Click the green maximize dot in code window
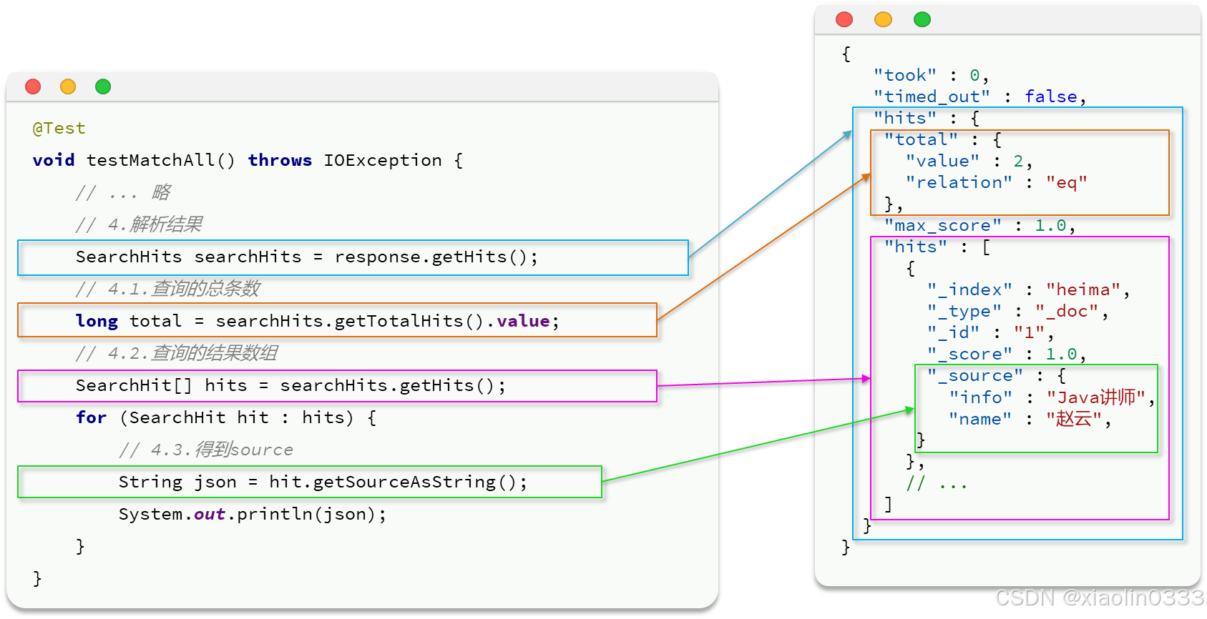 [103, 86]
